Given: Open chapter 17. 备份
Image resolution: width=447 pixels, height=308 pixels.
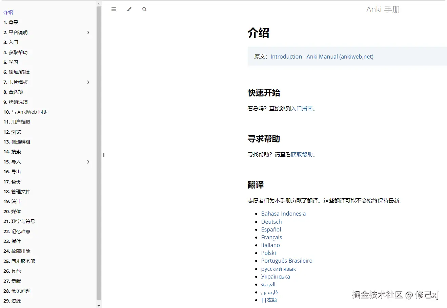Looking at the screenshot, I should [x=12, y=182].
